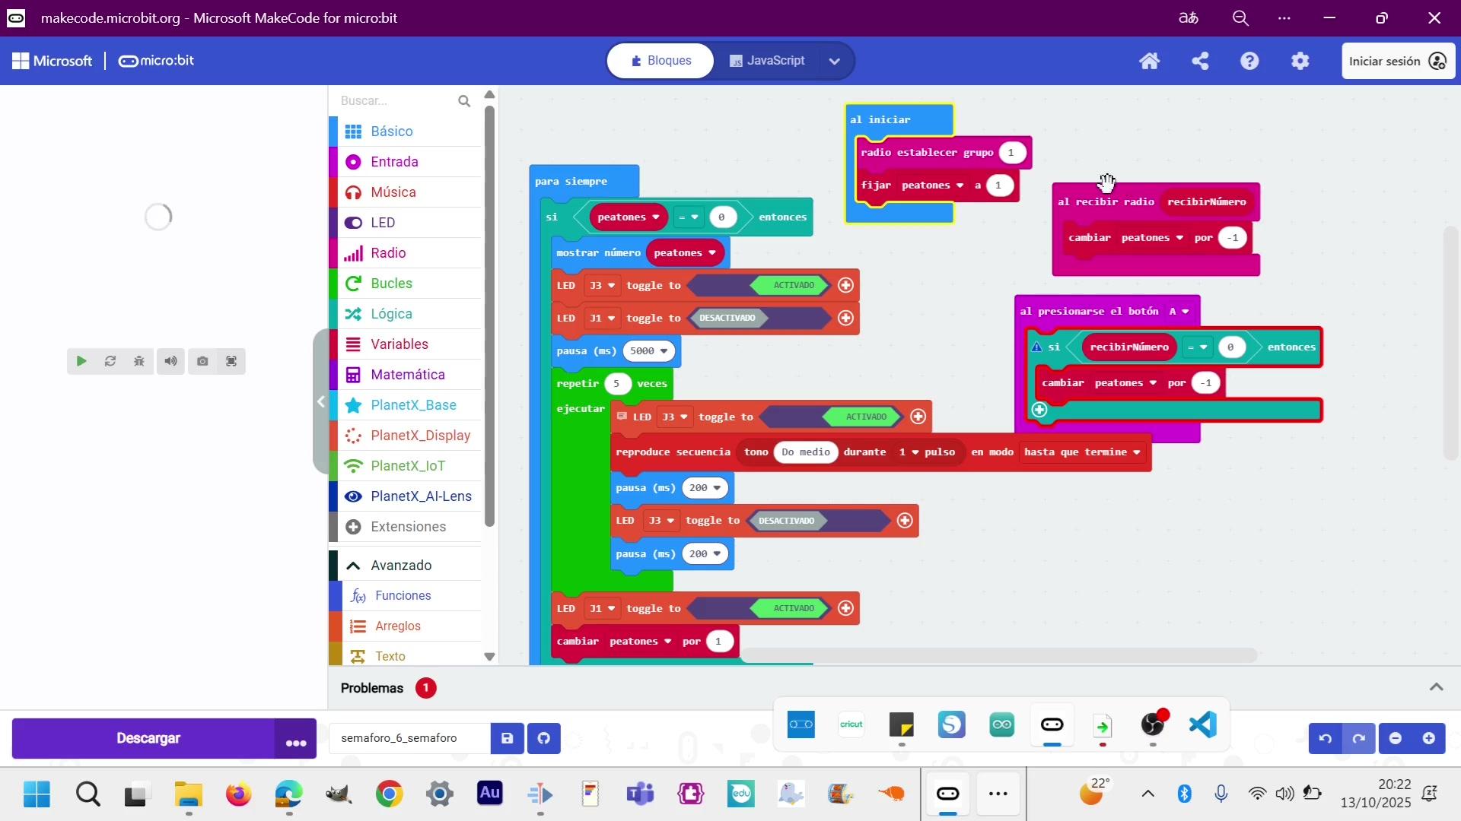Mute the simulator sound
Screen dimensions: 1461x821
click(x=170, y=361)
